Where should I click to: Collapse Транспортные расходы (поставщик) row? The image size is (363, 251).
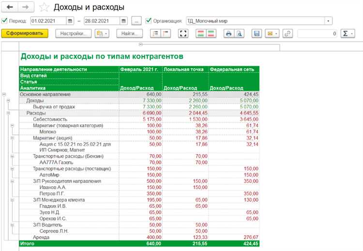coord(13,169)
